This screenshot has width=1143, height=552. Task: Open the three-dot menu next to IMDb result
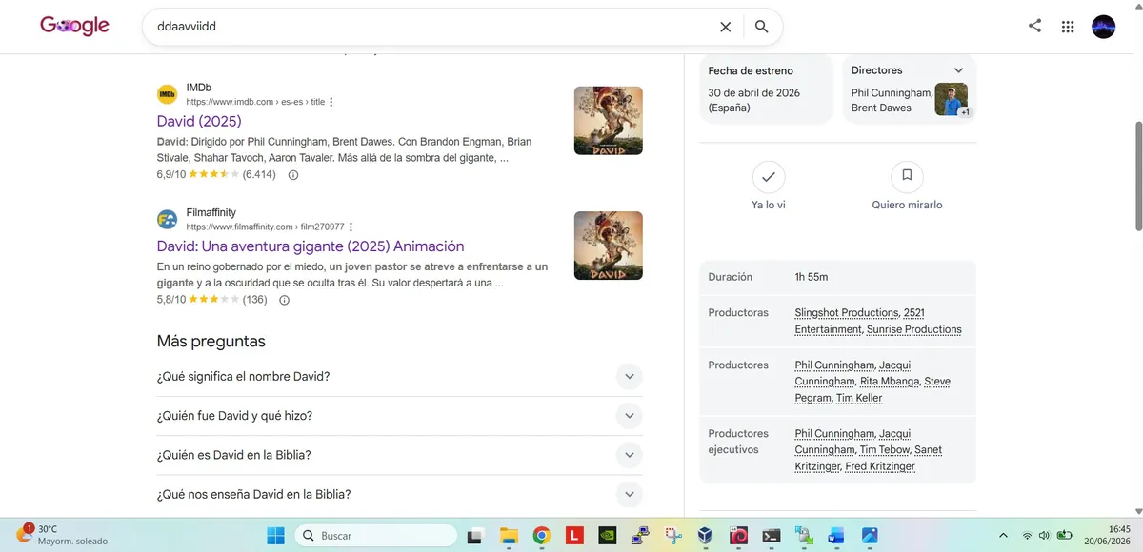(x=331, y=102)
